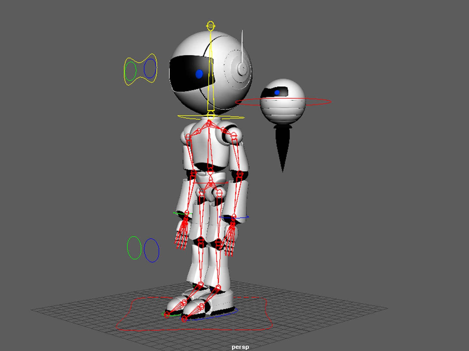Select the green foot control curve

172,315
